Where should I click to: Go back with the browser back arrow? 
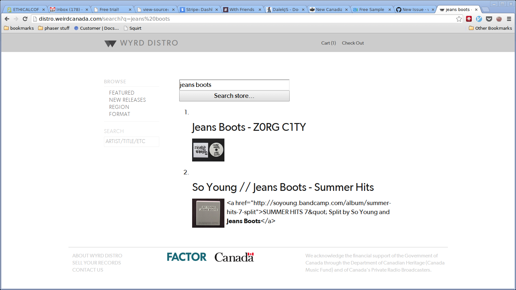point(7,19)
